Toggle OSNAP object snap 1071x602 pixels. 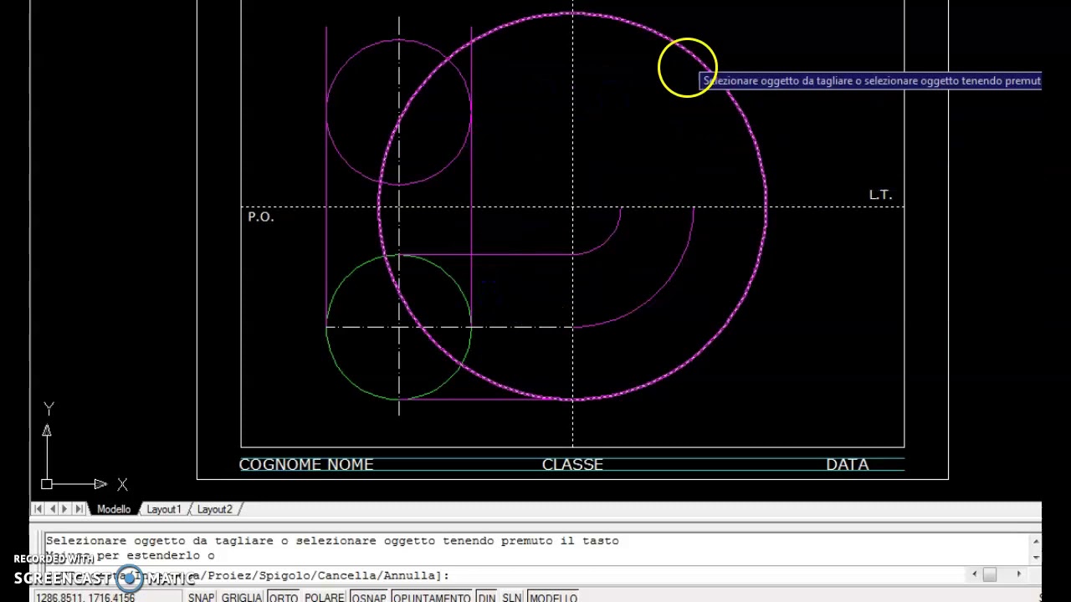pyautogui.click(x=369, y=598)
